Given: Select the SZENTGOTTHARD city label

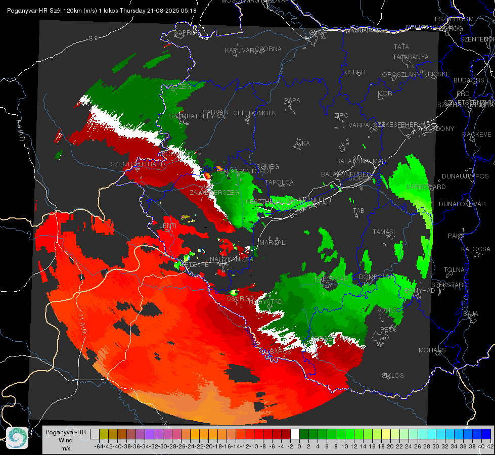Looking at the screenshot, I should 138,164.
